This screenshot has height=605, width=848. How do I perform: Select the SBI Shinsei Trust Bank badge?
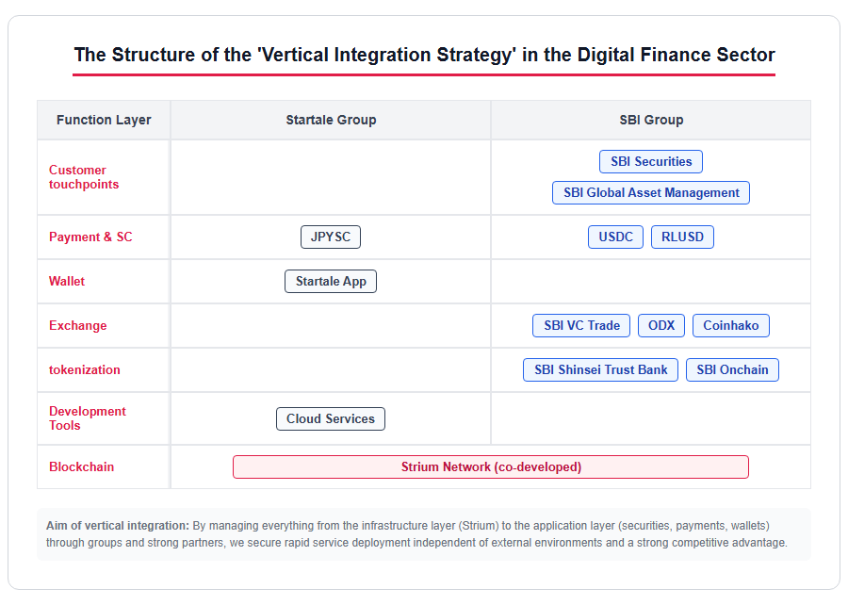coord(600,369)
